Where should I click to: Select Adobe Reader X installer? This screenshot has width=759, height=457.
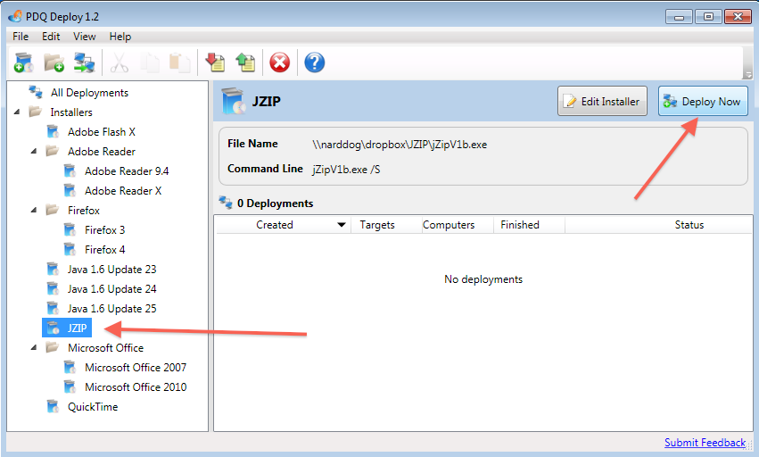click(123, 191)
